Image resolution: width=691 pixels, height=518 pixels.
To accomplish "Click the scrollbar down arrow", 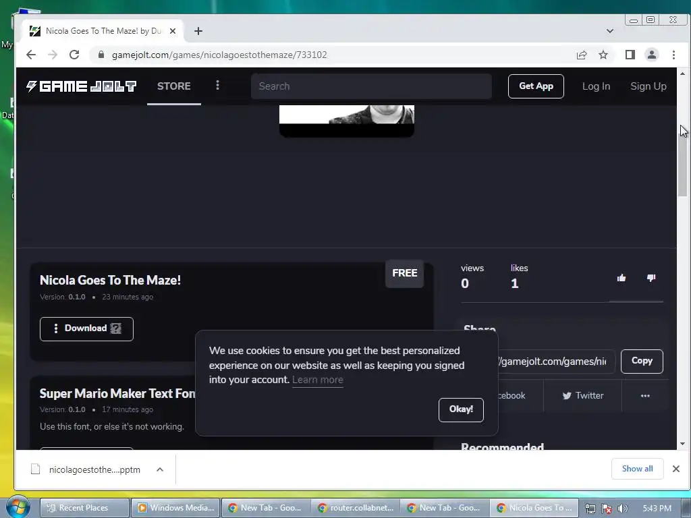I will pyautogui.click(x=683, y=444).
